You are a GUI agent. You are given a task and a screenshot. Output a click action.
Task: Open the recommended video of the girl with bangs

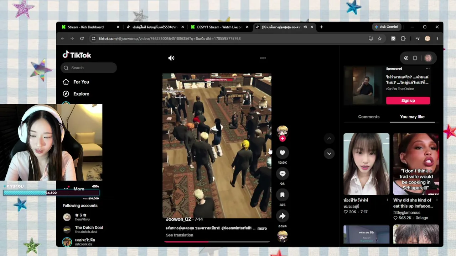[366, 164]
